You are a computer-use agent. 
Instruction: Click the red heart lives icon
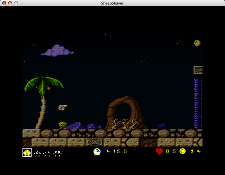coord(159,152)
